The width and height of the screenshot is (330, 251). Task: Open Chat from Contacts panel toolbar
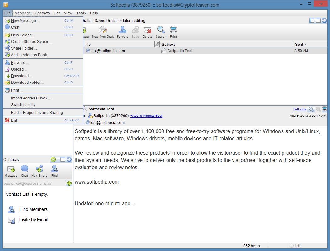tap(25, 171)
